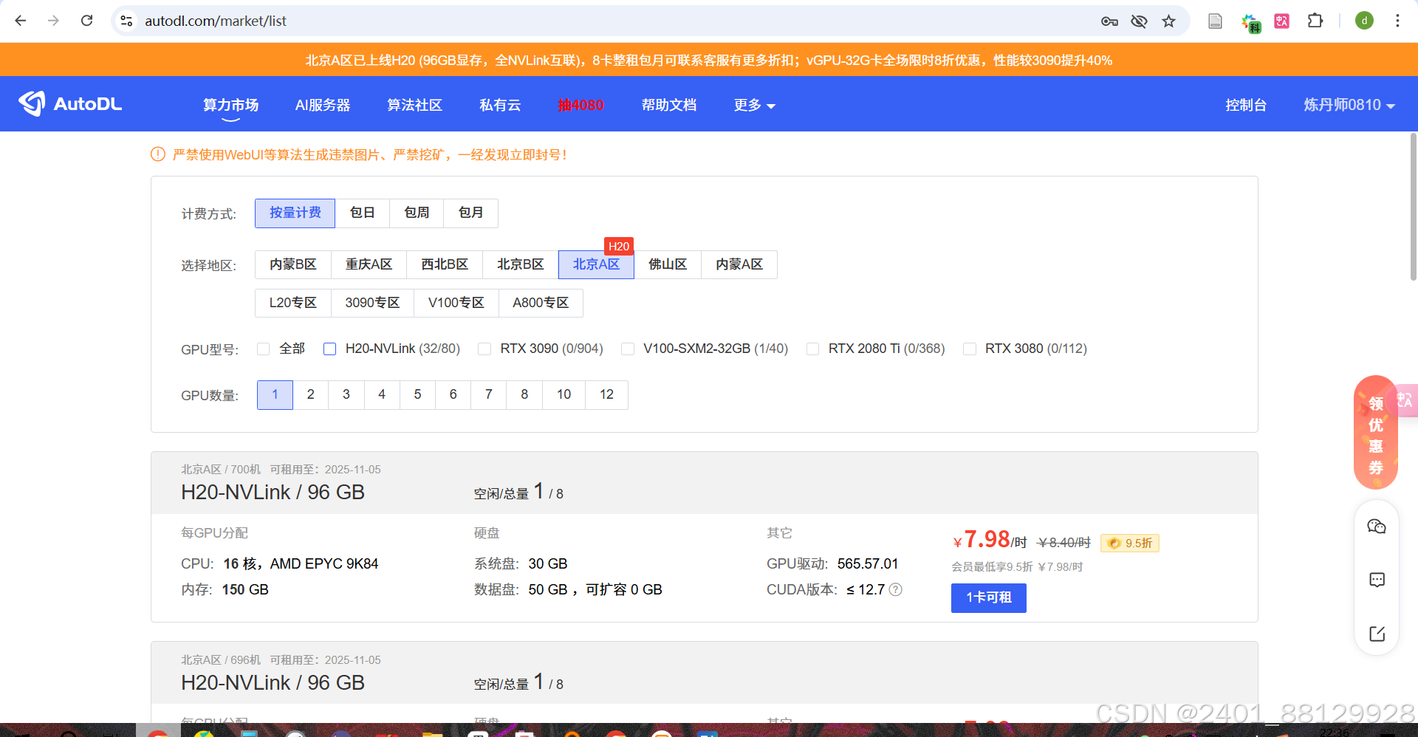Select 包日 billing mode

tap(362, 213)
